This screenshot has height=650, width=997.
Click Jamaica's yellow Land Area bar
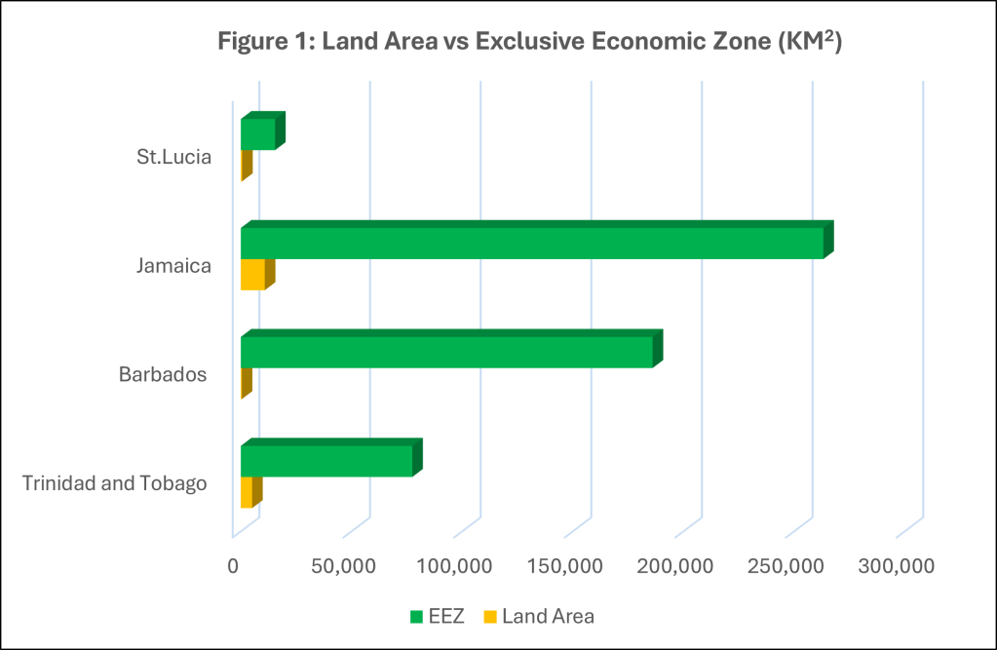(x=256, y=275)
